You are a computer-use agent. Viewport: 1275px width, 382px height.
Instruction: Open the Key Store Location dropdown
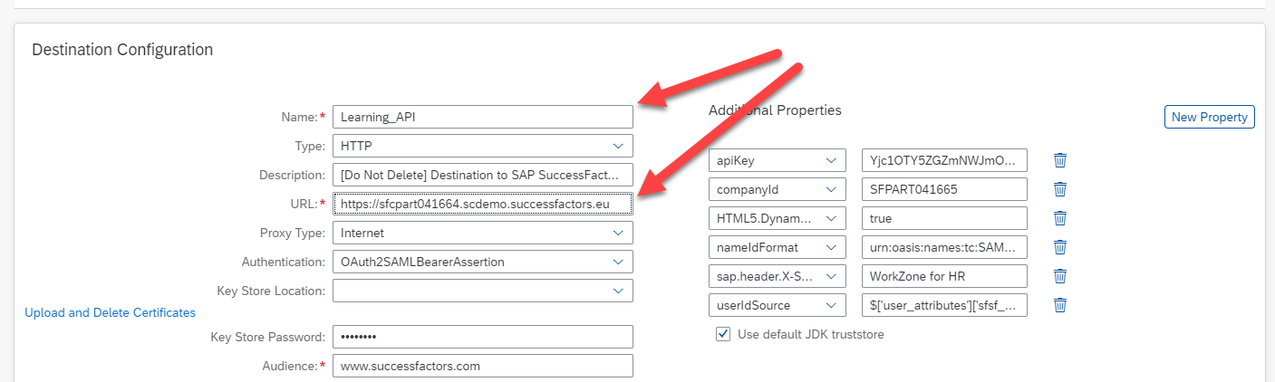pyautogui.click(x=618, y=291)
